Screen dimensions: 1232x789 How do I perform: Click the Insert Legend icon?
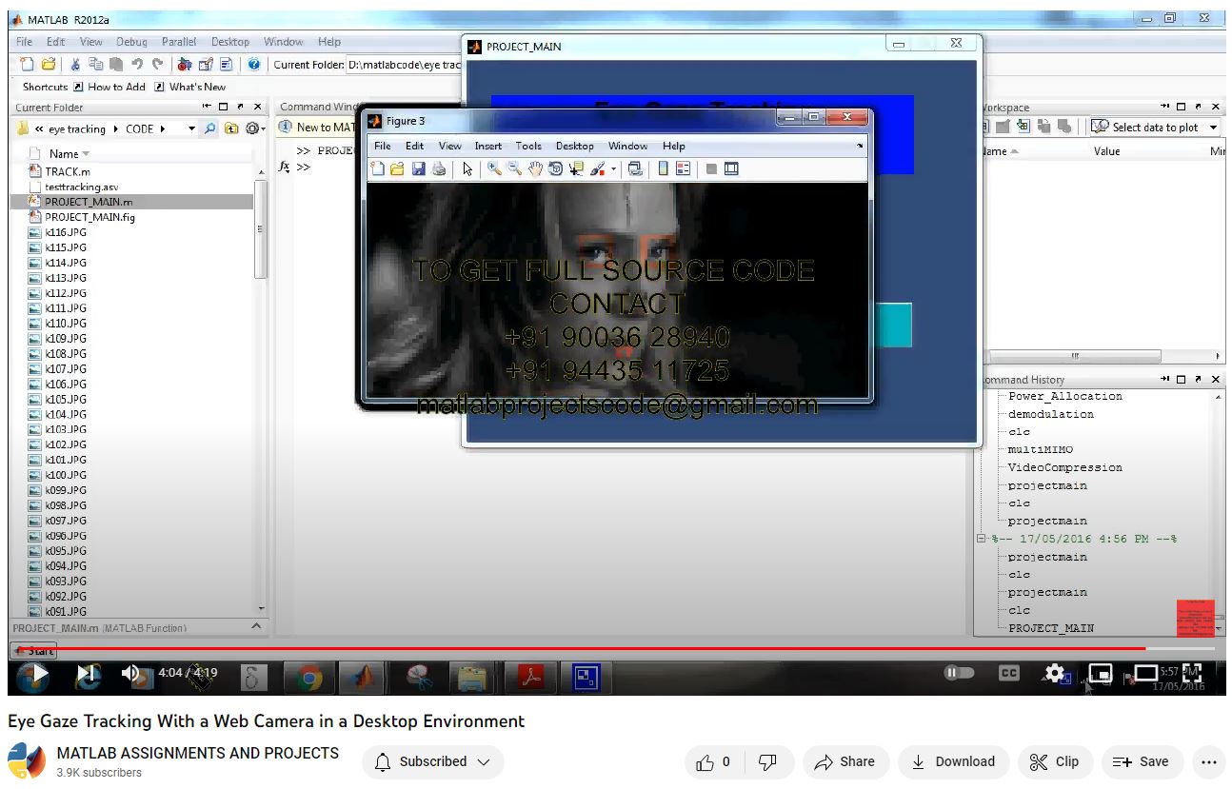684,169
